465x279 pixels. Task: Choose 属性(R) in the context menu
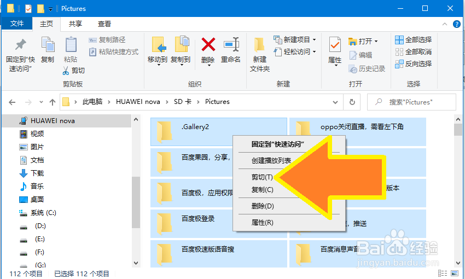262,223
